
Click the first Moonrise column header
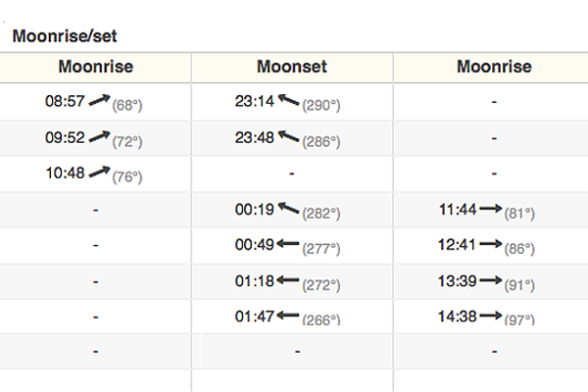pyautogui.click(x=96, y=67)
